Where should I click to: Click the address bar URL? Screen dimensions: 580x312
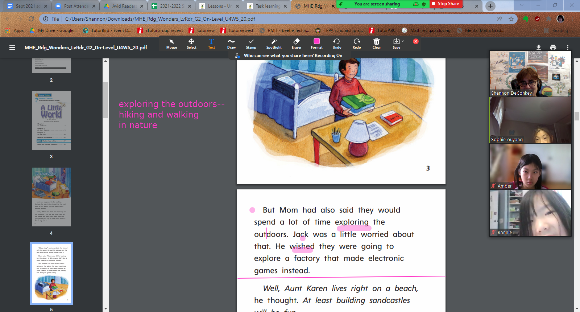(x=160, y=19)
